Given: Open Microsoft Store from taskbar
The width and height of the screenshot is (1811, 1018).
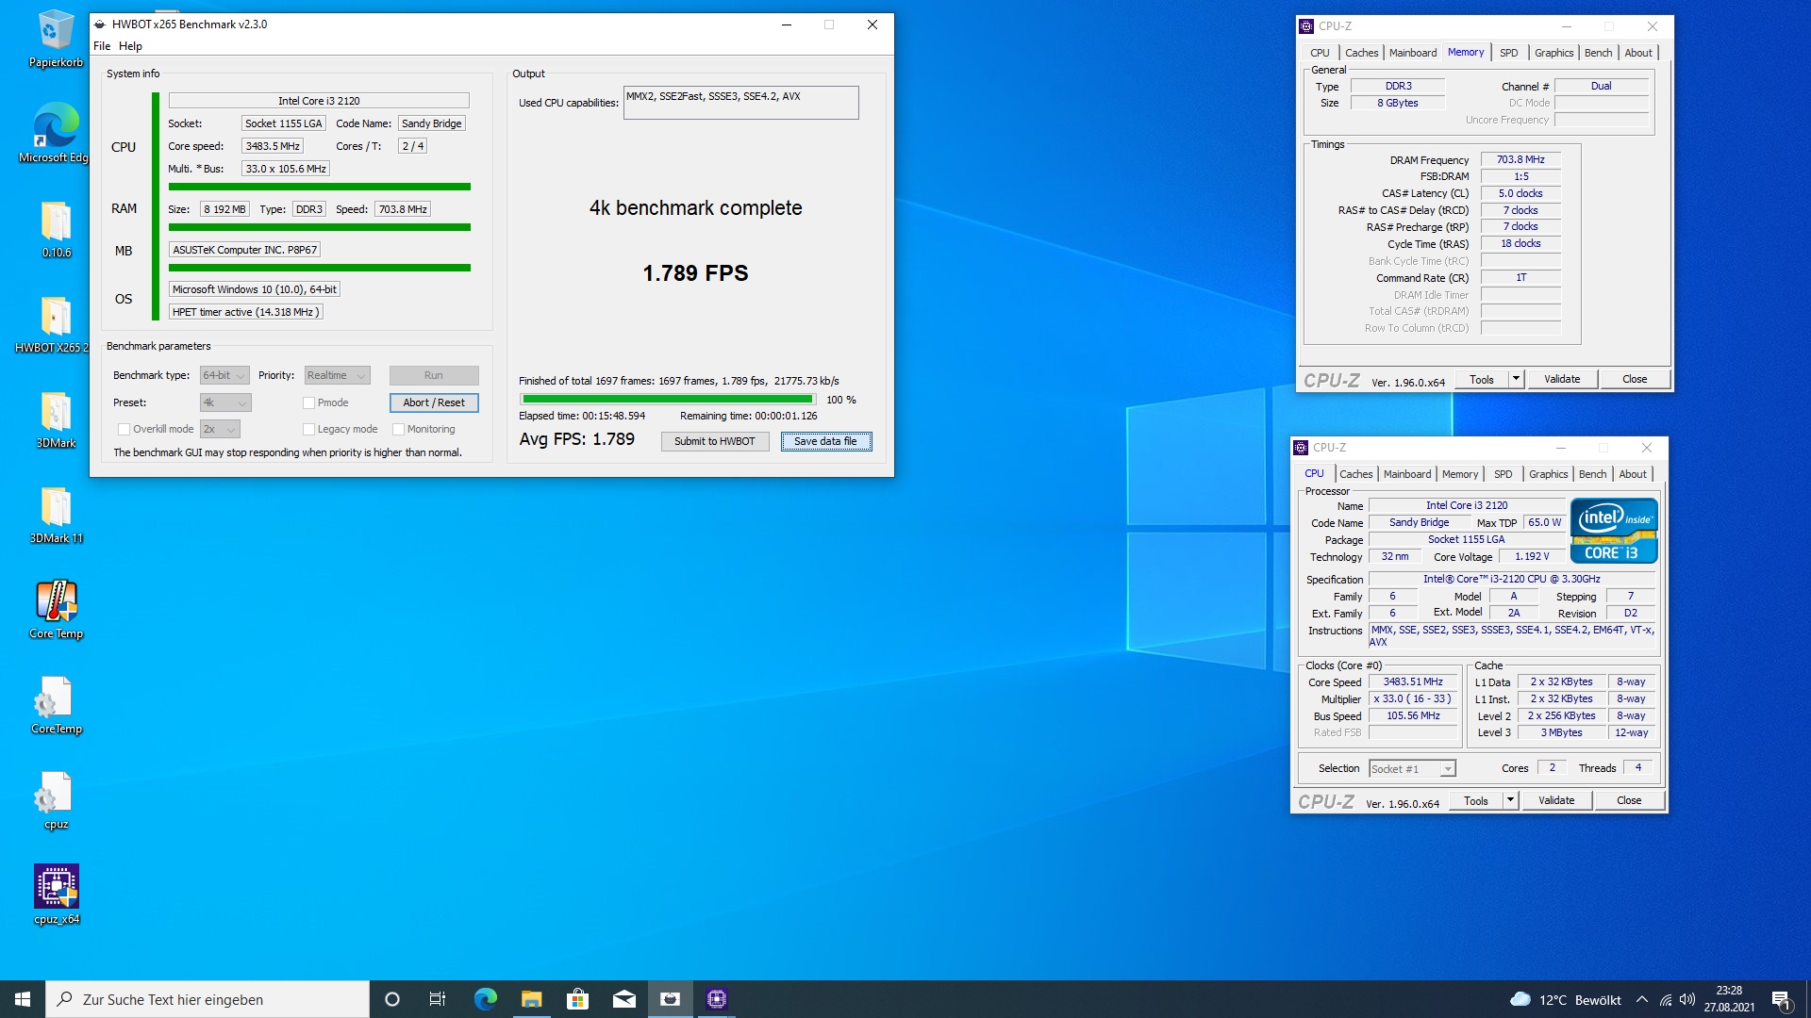Looking at the screenshot, I should pyautogui.click(x=578, y=999).
